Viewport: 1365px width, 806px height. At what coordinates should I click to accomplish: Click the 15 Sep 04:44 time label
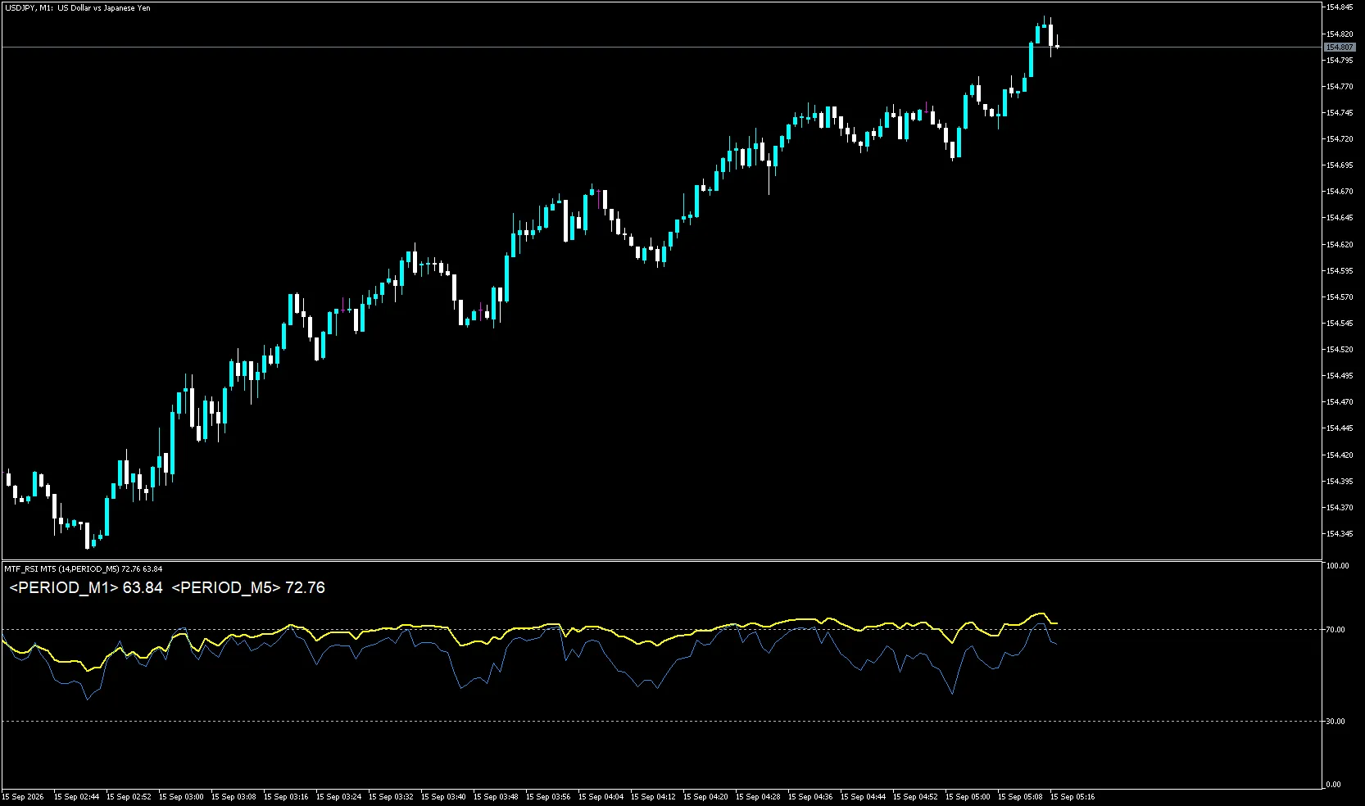pyautogui.click(x=863, y=797)
